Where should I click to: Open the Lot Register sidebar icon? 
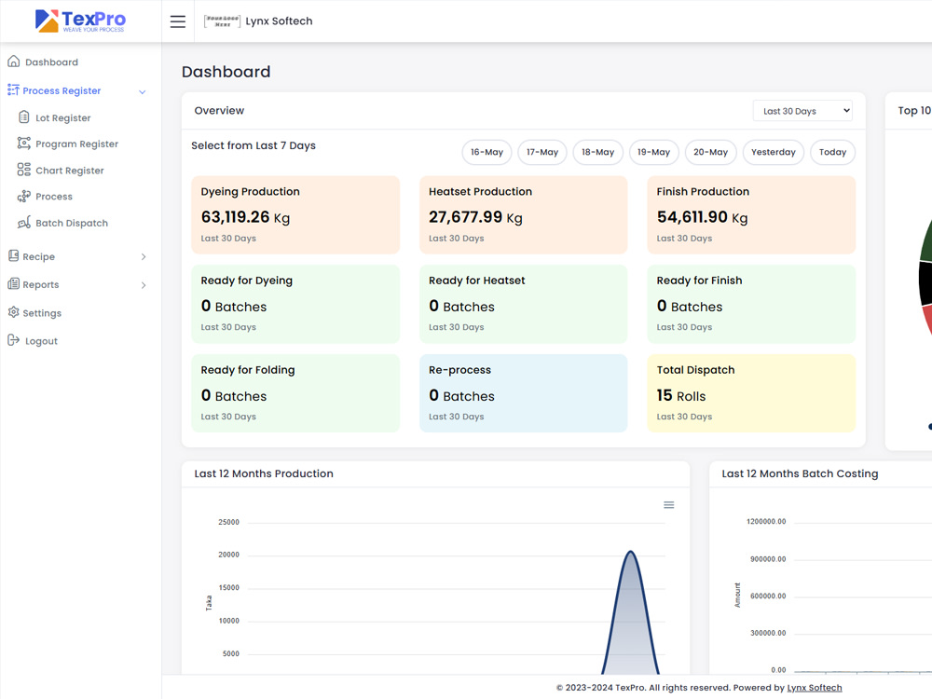point(24,117)
